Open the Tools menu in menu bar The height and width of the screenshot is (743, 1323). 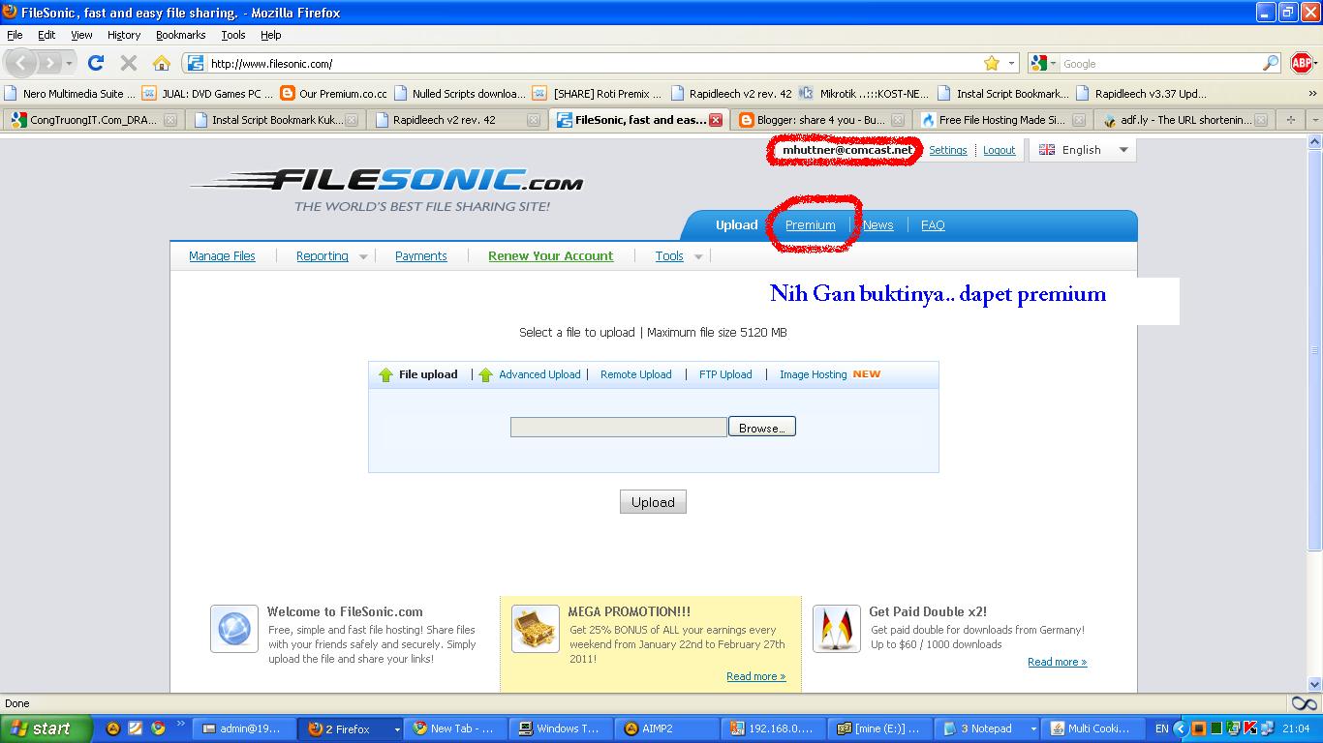[x=233, y=35]
